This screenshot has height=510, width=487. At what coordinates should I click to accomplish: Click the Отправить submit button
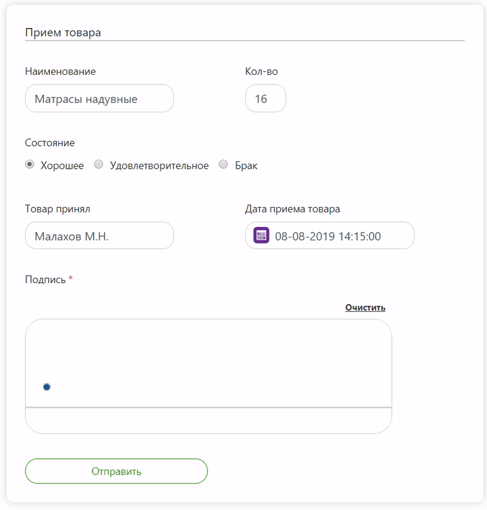click(x=116, y=471)
